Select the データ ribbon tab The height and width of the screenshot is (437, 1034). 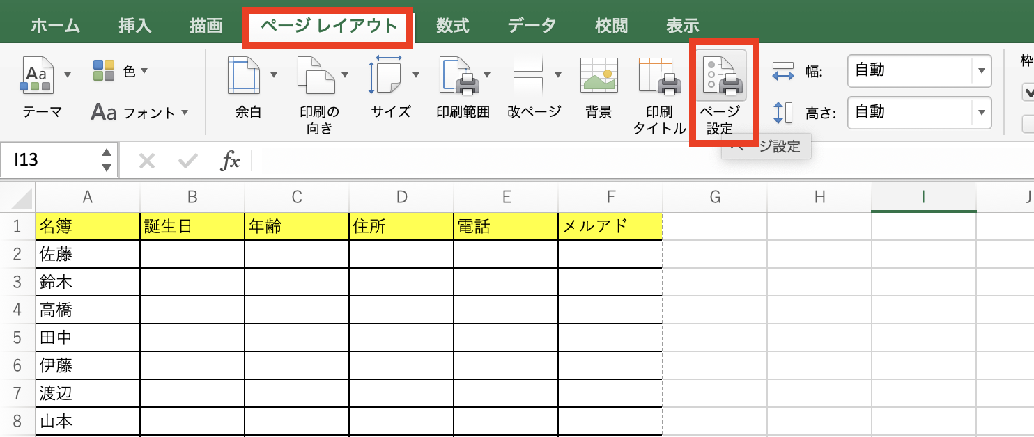coord(532,24)
